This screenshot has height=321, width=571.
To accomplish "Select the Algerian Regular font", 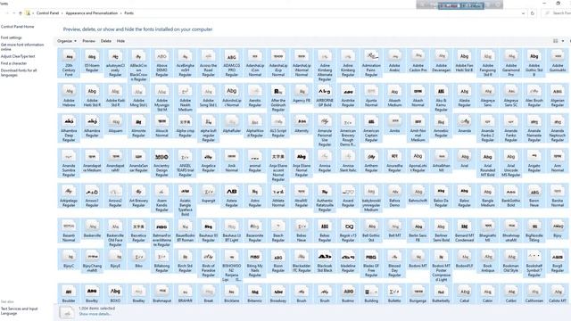I will pos(558,96).
